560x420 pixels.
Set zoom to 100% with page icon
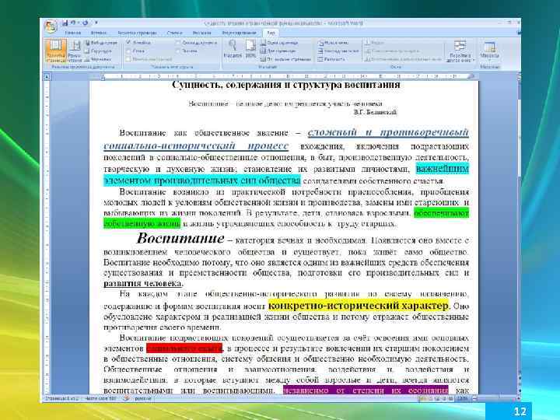click(250, 49)
